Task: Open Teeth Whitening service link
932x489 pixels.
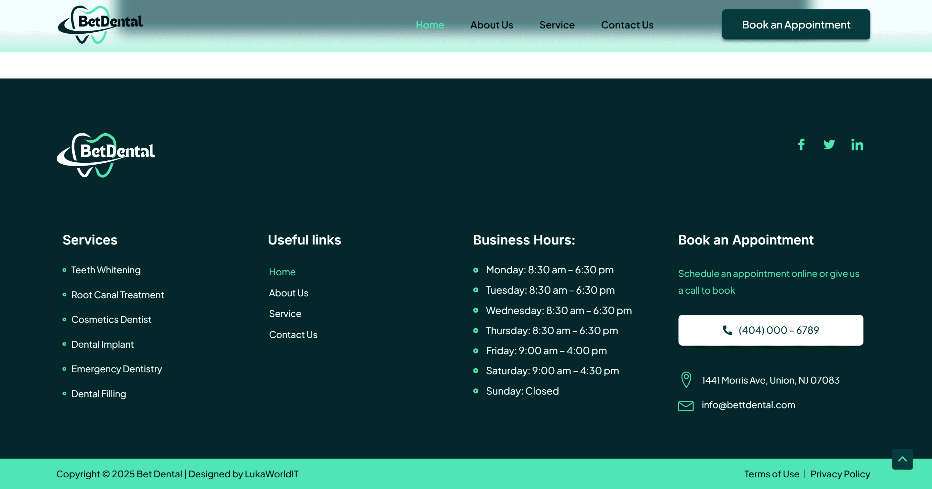Action: [x=105, y=270]
